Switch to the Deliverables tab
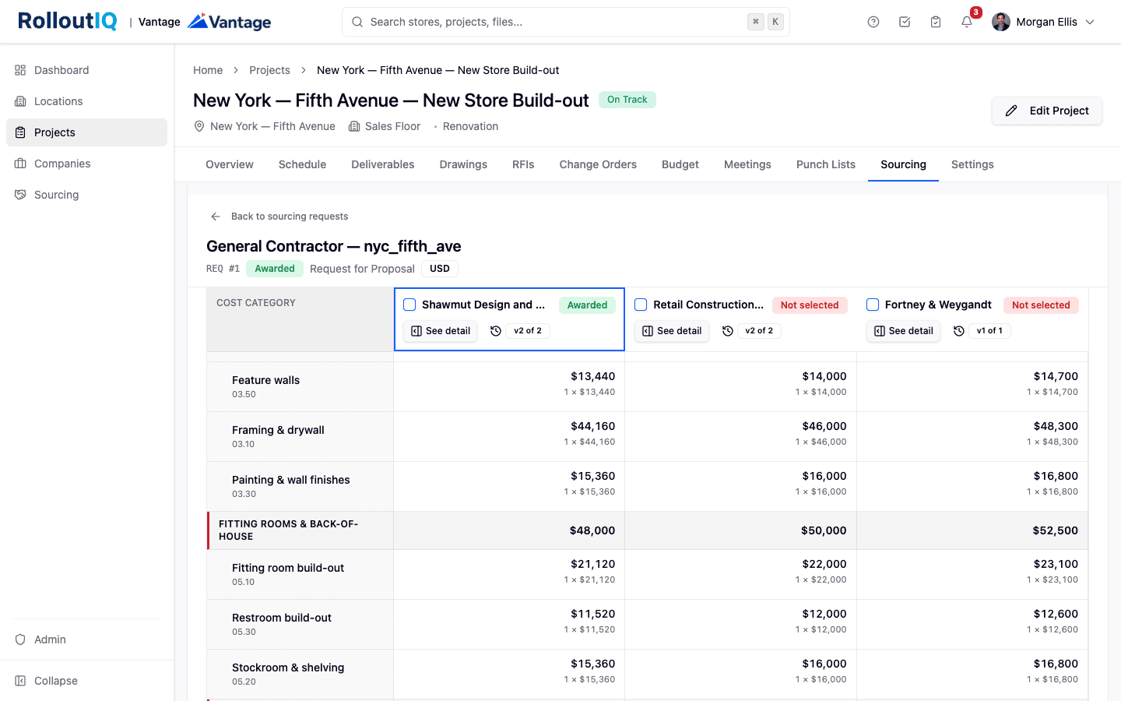Screen dimensions: 1121x701 click(x=383, y=164)
